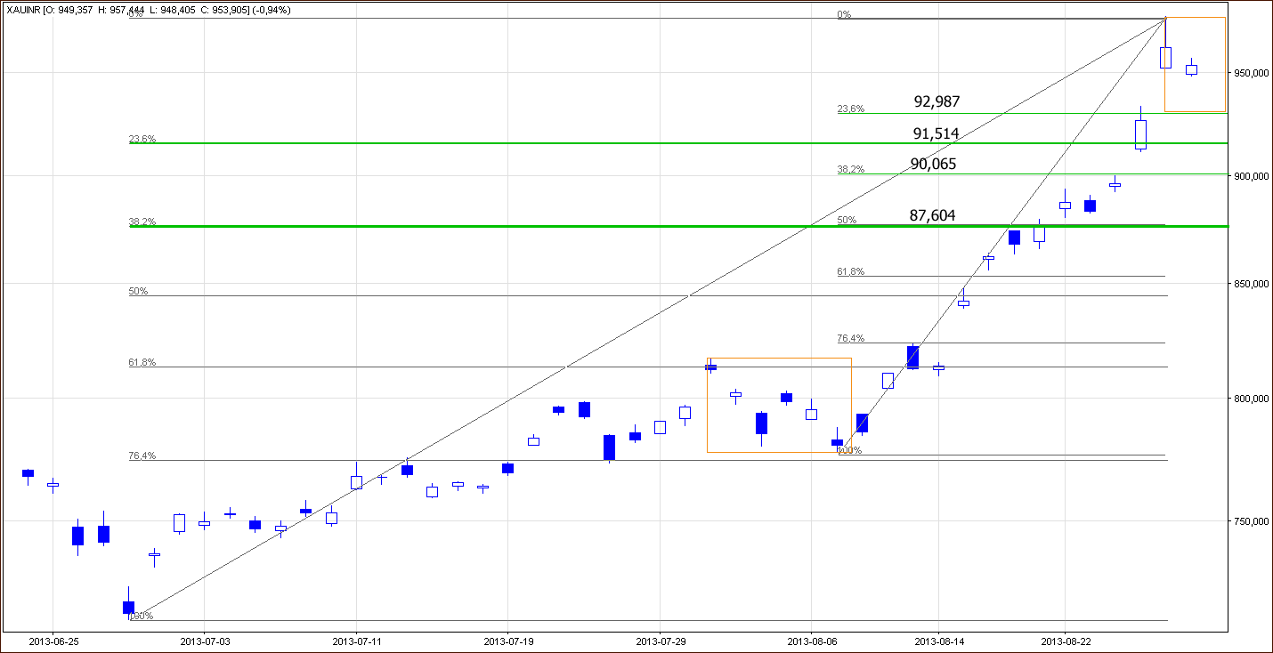Viewport: 1273px width, 653px height.
Task: Select the 50% label beside 87,604
Action: click(x=847, y=220)
